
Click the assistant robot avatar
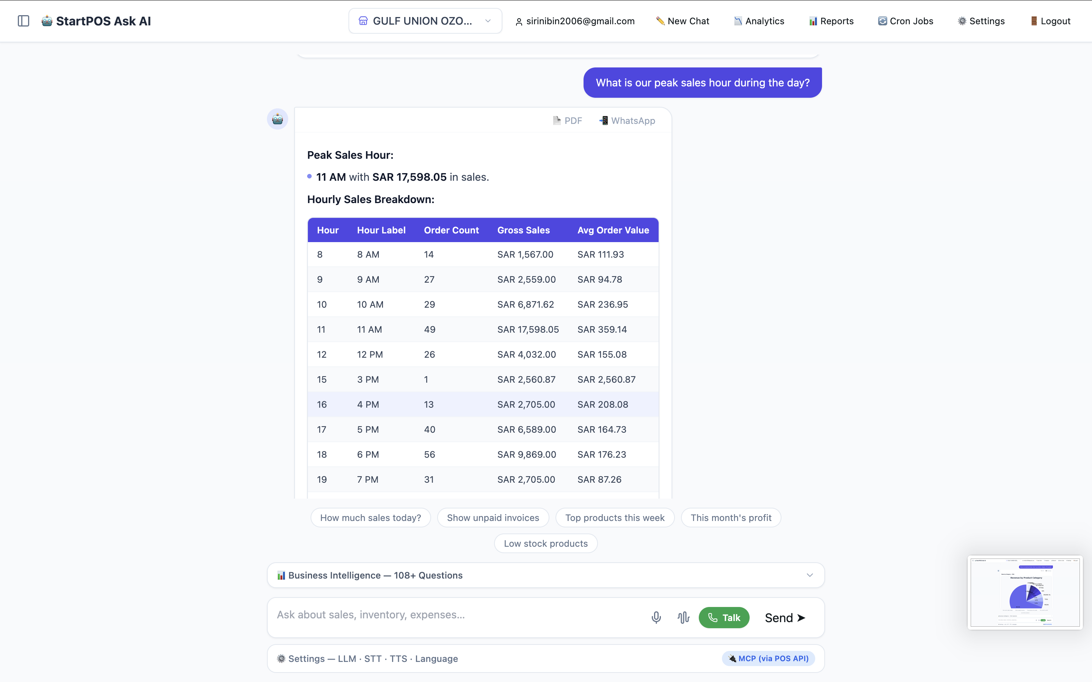point(278,119)
